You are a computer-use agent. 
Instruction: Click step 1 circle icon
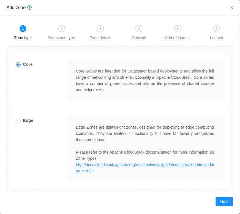(23, 29)
